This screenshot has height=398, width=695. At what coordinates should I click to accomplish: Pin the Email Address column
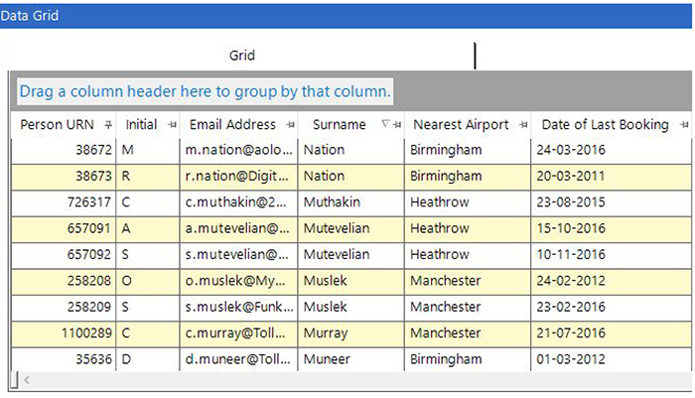tap(290, 125)
